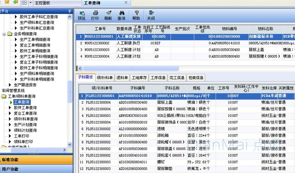295x173 pixels.
Task: Open the 完工信息 tab
Action: click(x=177, y=78)
